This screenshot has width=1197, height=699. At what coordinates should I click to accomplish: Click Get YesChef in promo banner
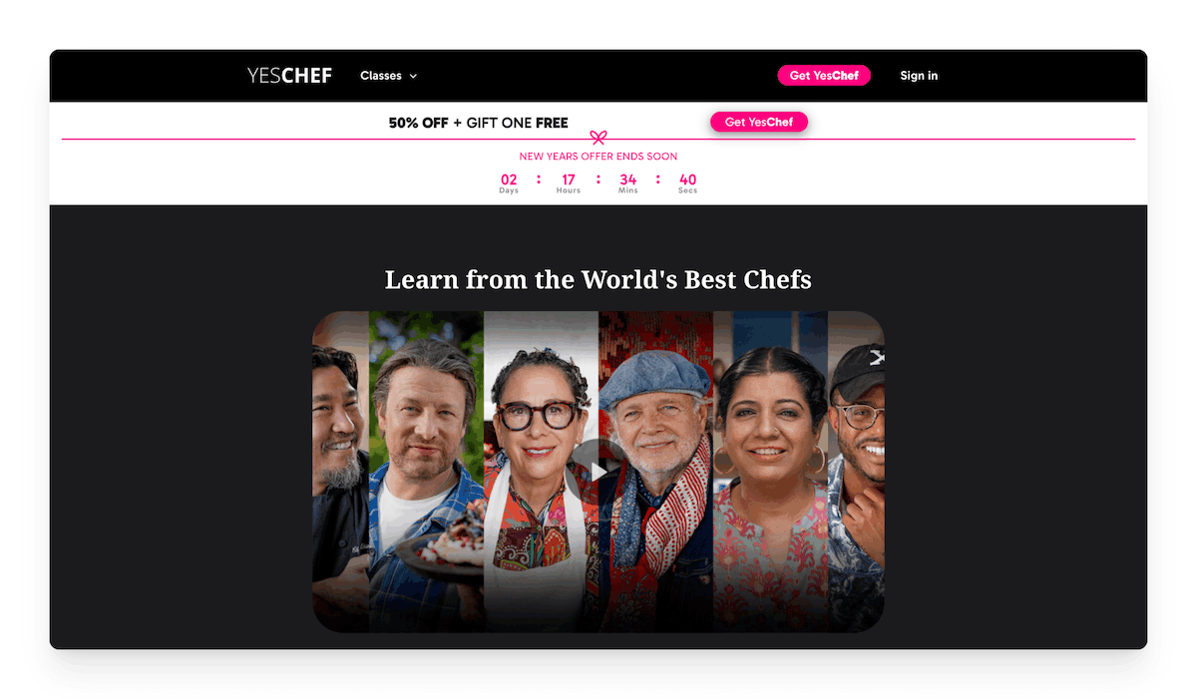pos(759,122)
